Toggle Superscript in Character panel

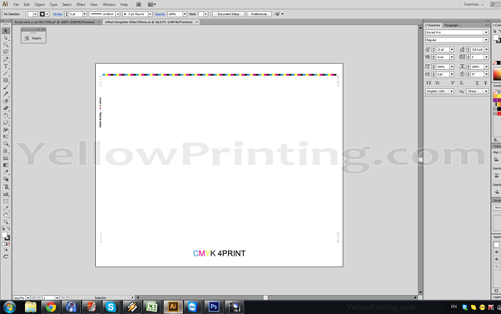click(453, 83)
